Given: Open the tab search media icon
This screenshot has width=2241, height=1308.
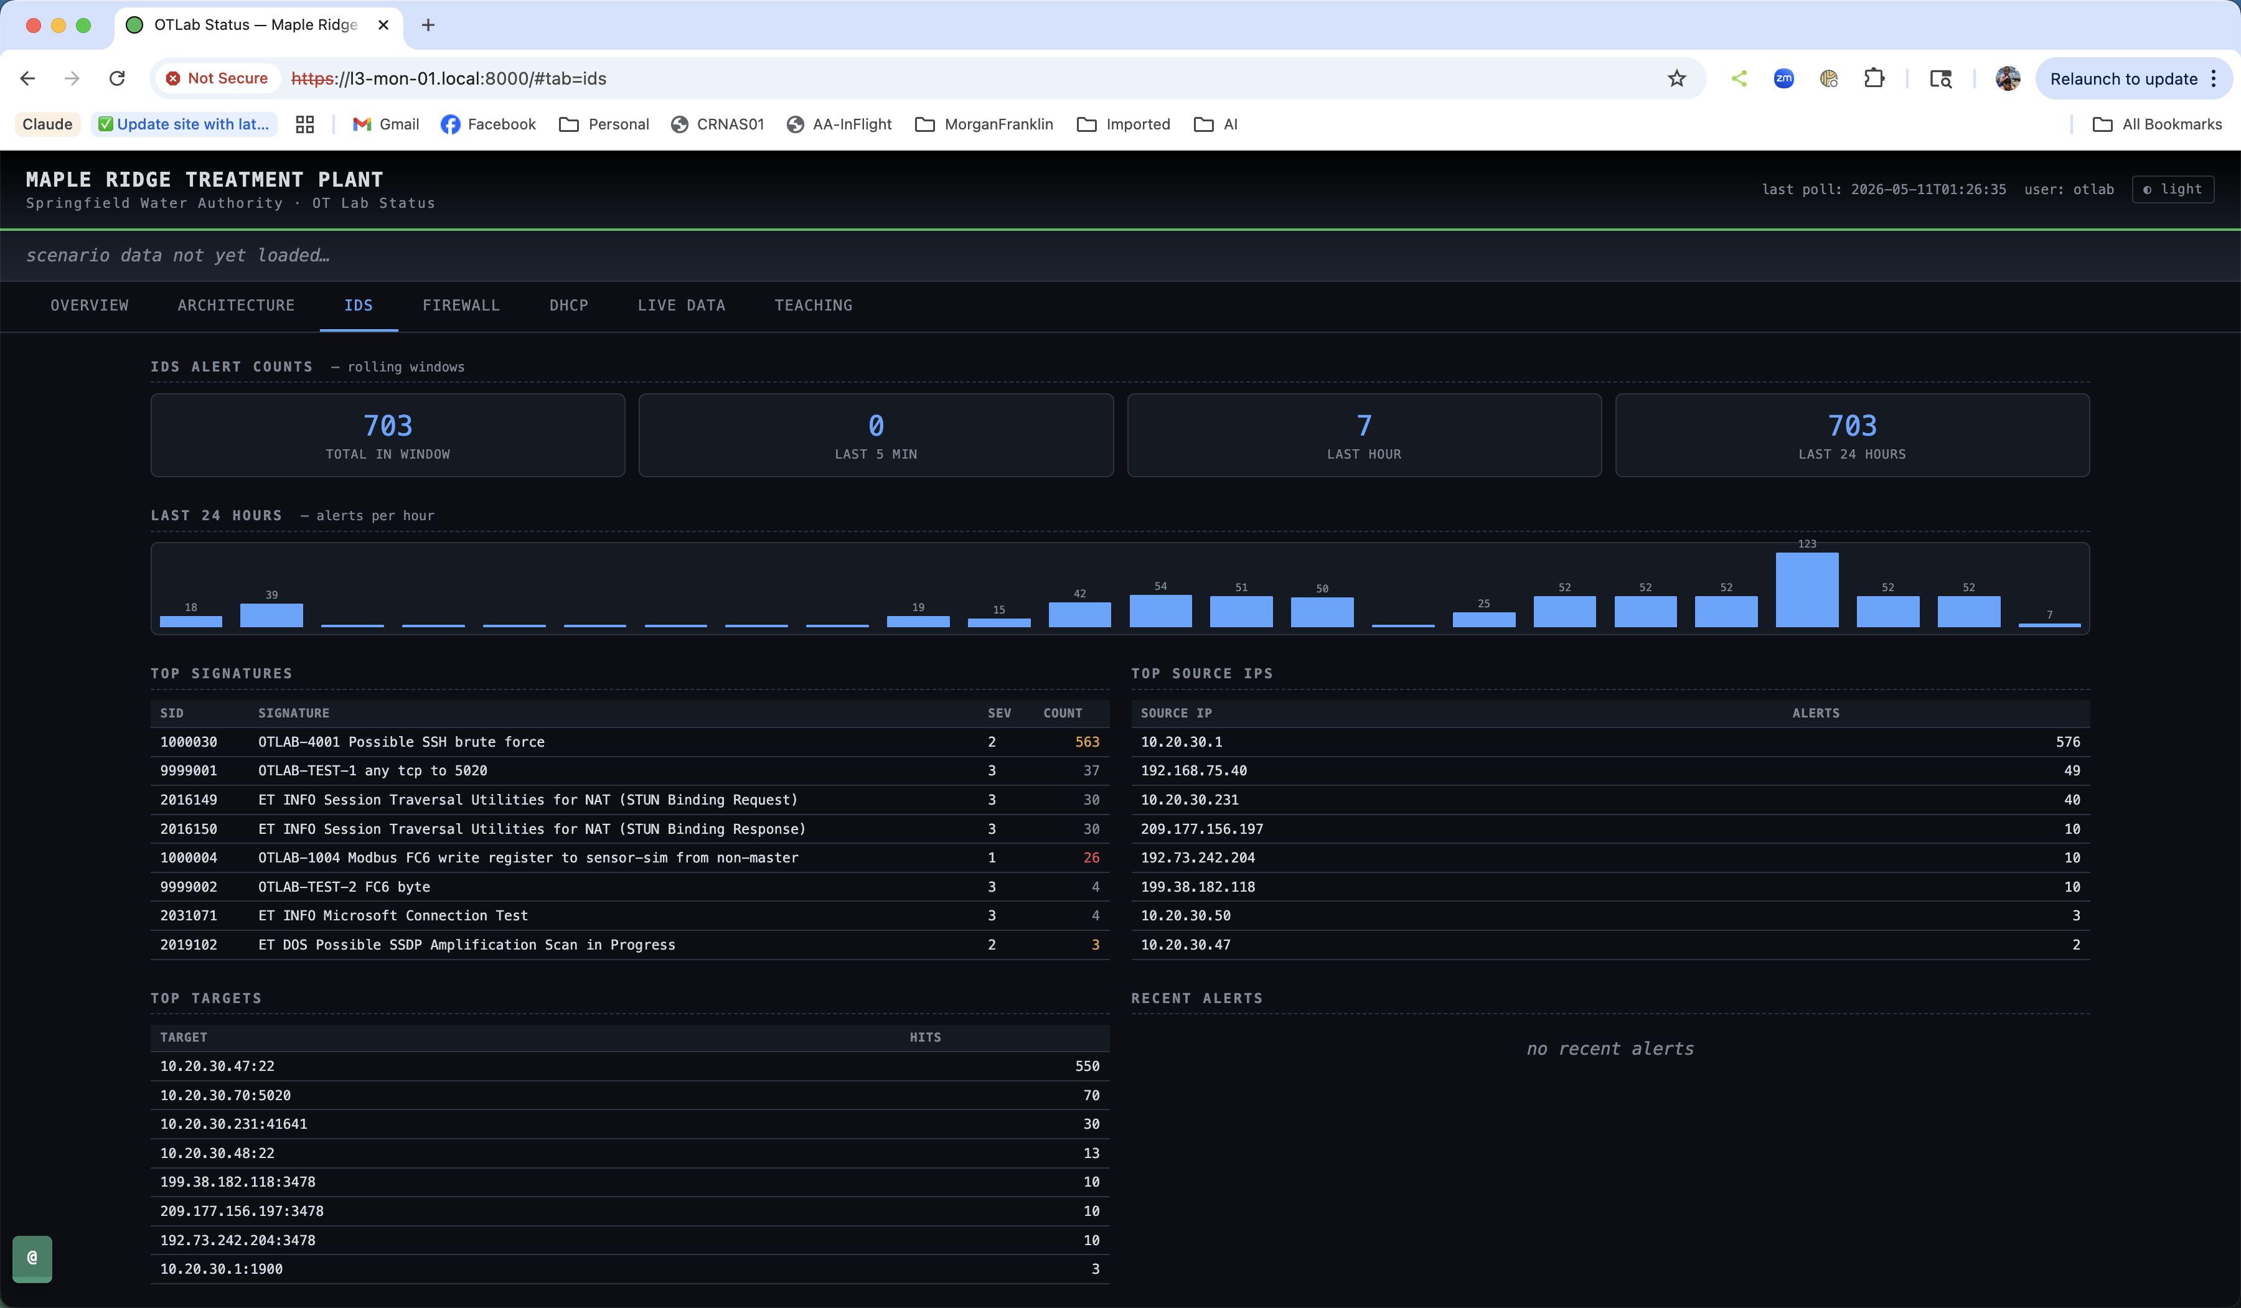Looking at the screenshot, I should pos(1940,78).
